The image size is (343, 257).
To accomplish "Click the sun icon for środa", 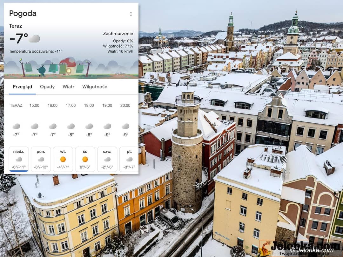I will tap(85, 159).
